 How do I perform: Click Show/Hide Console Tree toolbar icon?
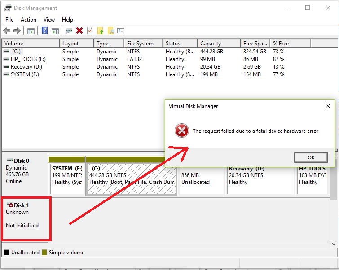pos(31,31)
